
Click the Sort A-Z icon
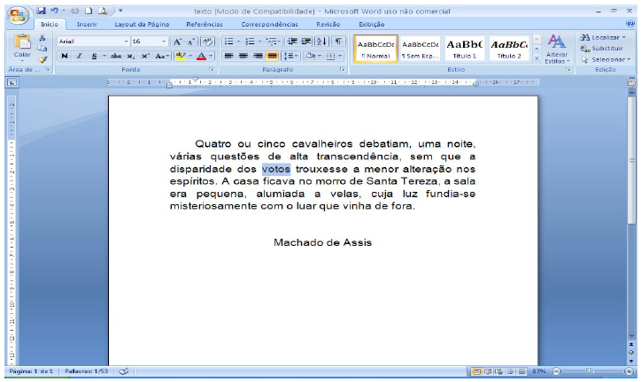(x=321, y=42)
